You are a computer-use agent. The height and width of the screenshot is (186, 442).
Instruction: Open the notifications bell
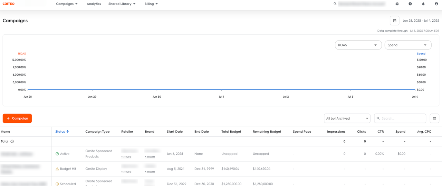(423, 4)
